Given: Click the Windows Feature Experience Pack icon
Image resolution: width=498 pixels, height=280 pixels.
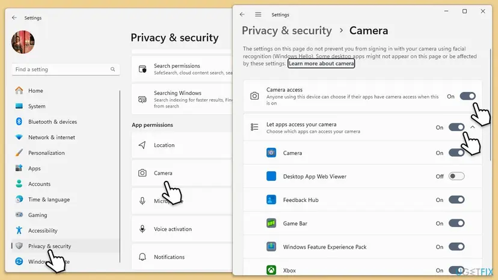Looking at the screenshot, I should click(x=271, y=247).
